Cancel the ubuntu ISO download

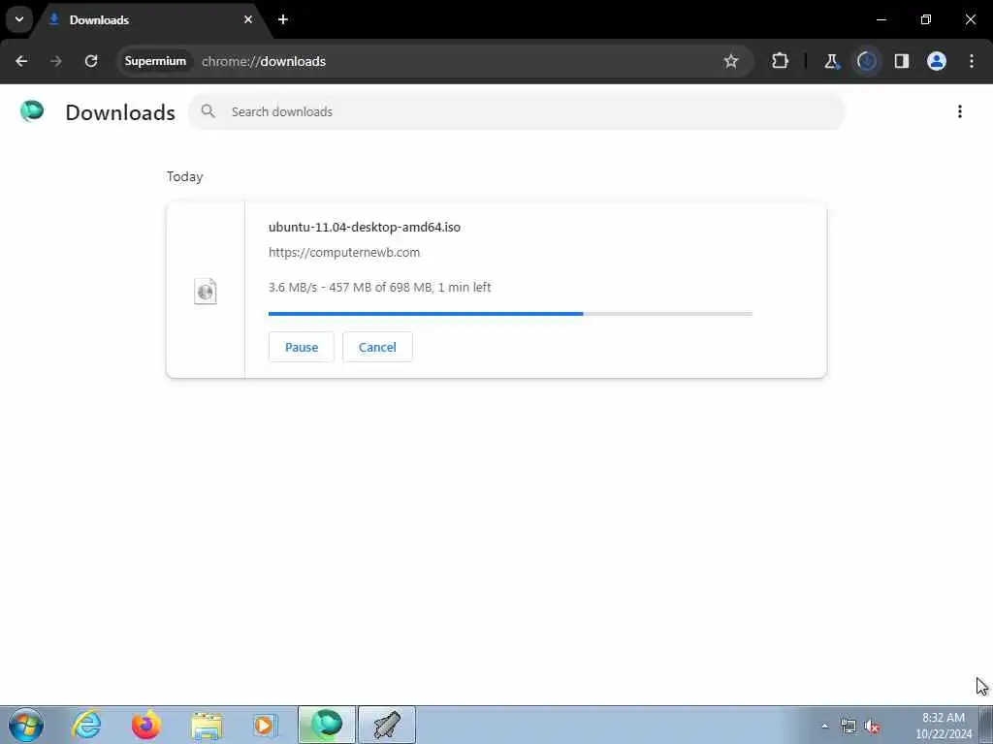tap(377, 347)
